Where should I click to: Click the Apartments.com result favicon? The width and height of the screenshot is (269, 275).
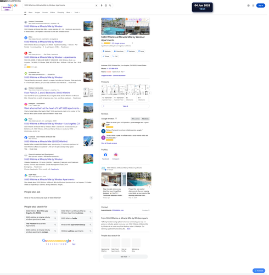click(26, 73)
